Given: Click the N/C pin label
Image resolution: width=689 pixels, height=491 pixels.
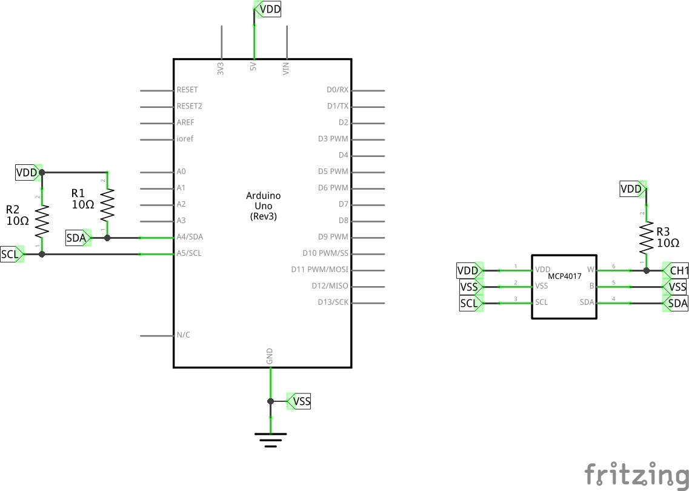Looking at the screenshot, I should pyautogui.click(x=183, y=335).
